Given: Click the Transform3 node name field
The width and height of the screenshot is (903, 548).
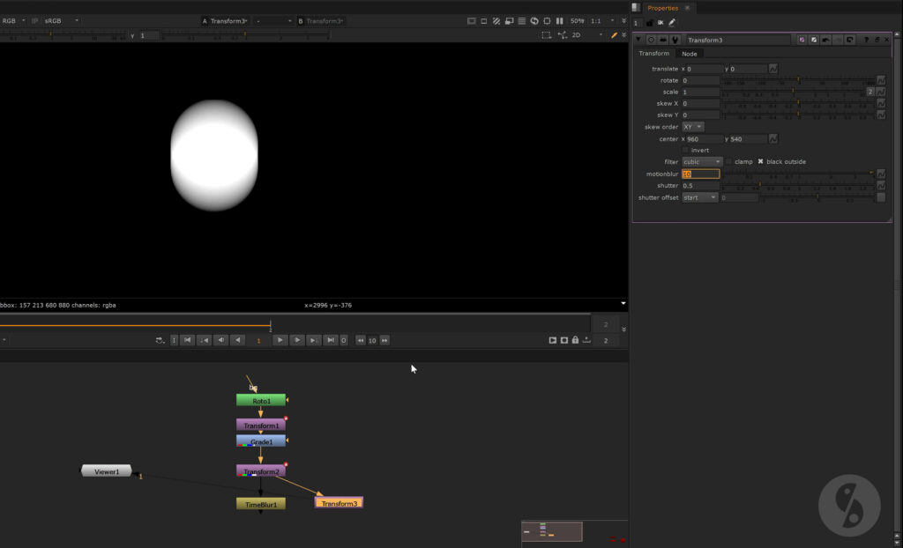Looking at the screenshot, I should click(738, 41).
